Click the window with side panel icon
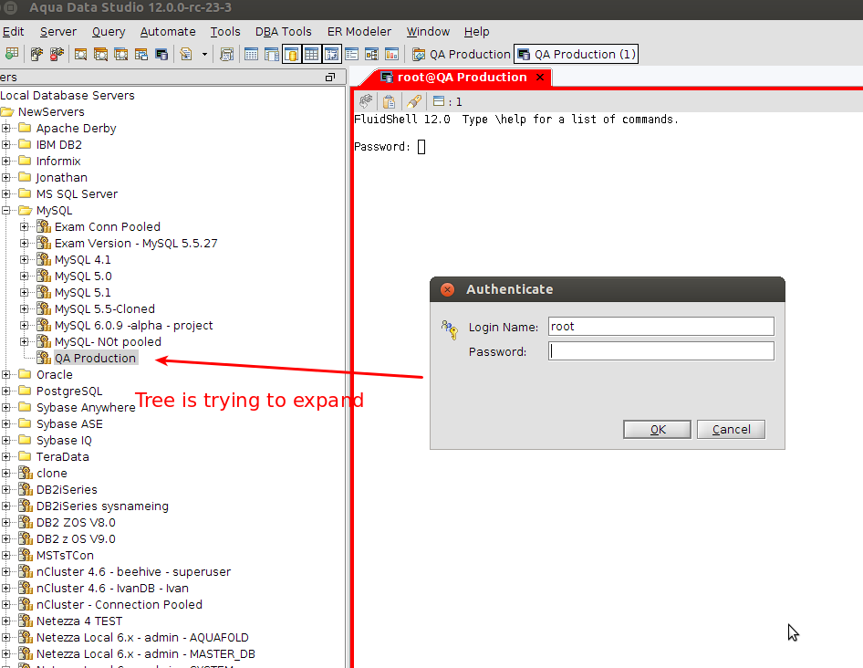863x668 pixels. click(x=271, y=54)
